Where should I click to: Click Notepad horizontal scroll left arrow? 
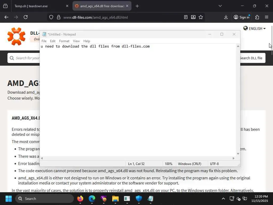42,158
